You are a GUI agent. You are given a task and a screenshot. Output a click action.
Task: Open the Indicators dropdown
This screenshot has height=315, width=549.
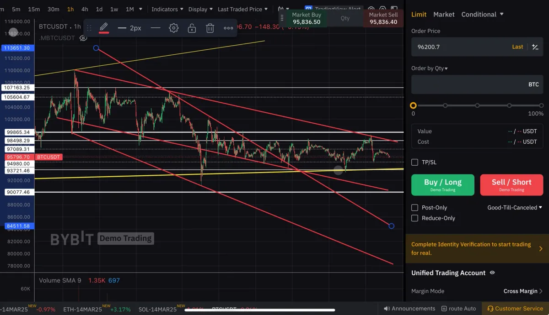pos(167,9)
